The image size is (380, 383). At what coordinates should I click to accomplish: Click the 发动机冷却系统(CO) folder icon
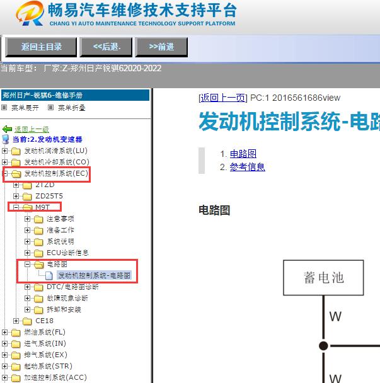pyautogui.click(x=16, y=163)
